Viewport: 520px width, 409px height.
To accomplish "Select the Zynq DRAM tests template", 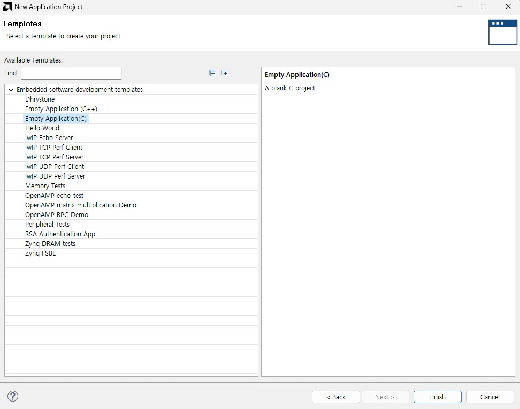I will (x=50, y=243).
